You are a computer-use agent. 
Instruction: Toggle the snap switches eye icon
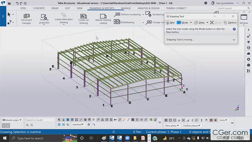pyautogui.click(x=233, y=123)
